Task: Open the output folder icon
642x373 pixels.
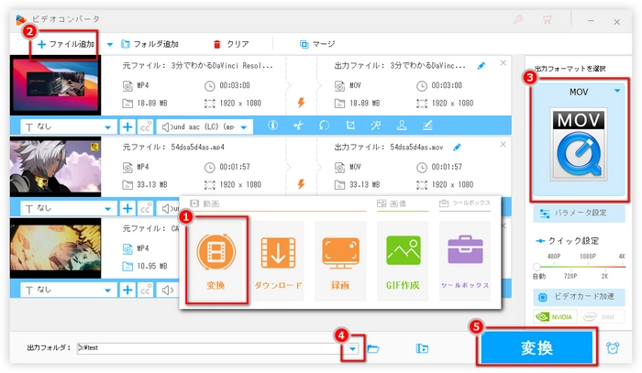Action: pos(373,348)
